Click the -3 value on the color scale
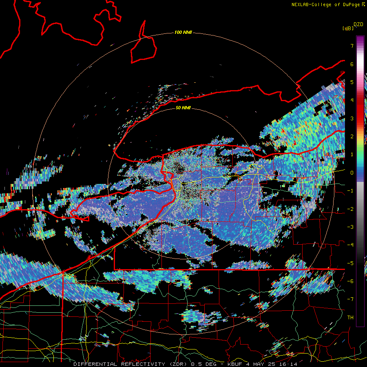 (350, 227)
